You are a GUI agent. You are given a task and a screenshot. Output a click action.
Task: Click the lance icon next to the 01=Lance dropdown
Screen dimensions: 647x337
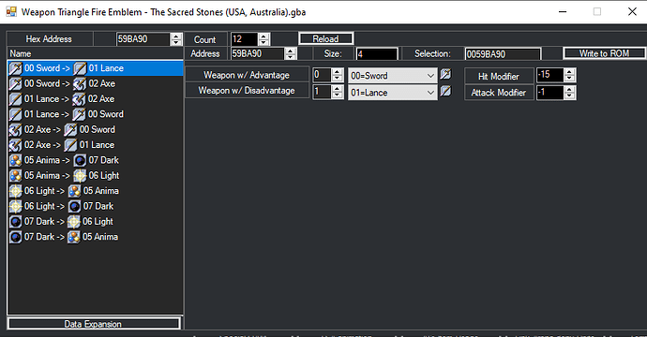pyautogui.click(x=445, y=91)
